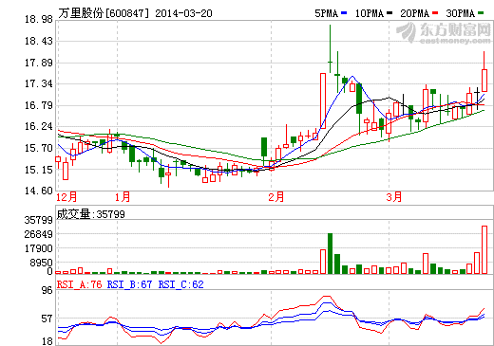Click the 17.34 price axis label
The height and width of the screenshot is (346, 494).
39,84
